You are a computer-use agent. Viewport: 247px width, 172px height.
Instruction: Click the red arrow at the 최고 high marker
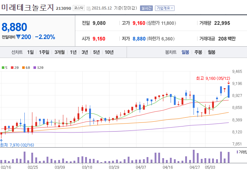pos(228,83)
